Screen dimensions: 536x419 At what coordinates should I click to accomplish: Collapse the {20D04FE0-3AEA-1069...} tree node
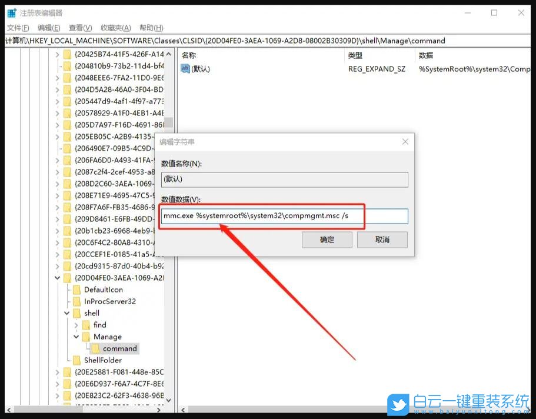56,278
